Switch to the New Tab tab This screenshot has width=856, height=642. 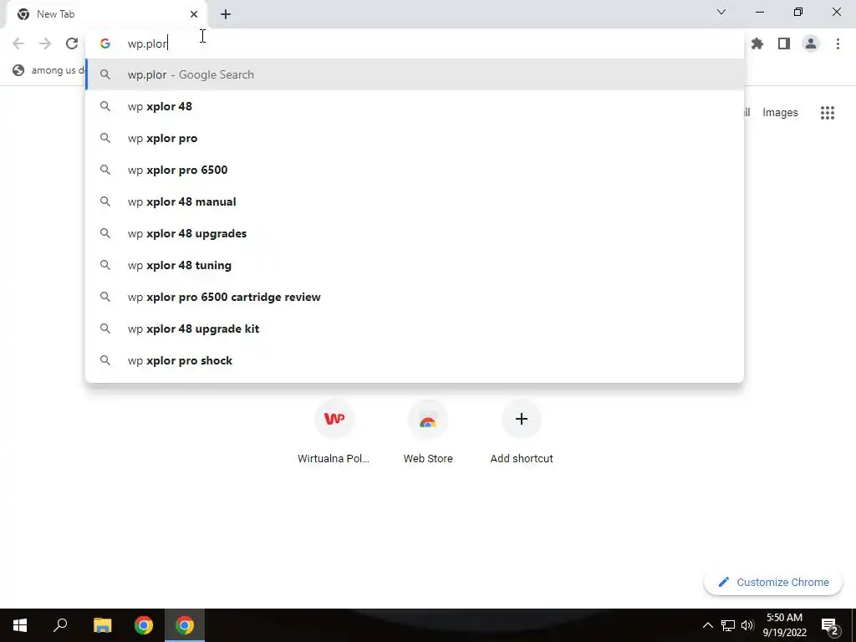point(106,14)
